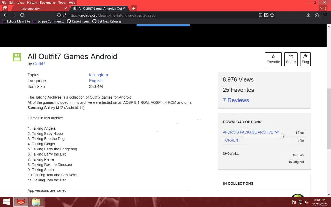Open the Downloads panel
The image size is (331, 207).
(309, 15)
